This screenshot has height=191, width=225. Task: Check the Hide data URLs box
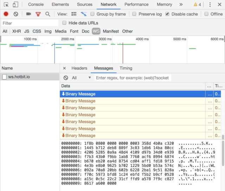click(x=64, y=23)
